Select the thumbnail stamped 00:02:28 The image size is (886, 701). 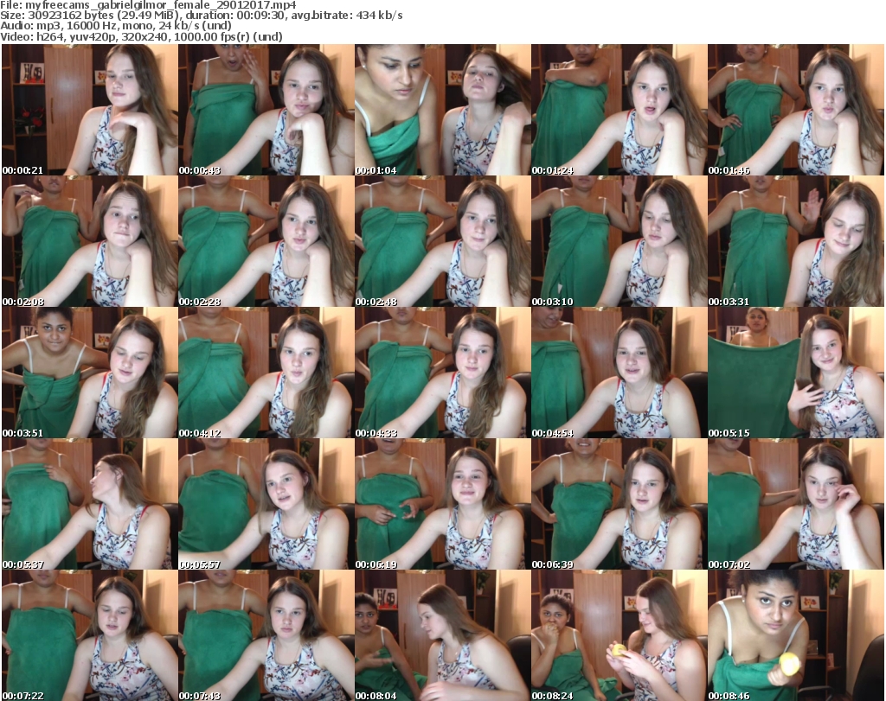(266, 241)
